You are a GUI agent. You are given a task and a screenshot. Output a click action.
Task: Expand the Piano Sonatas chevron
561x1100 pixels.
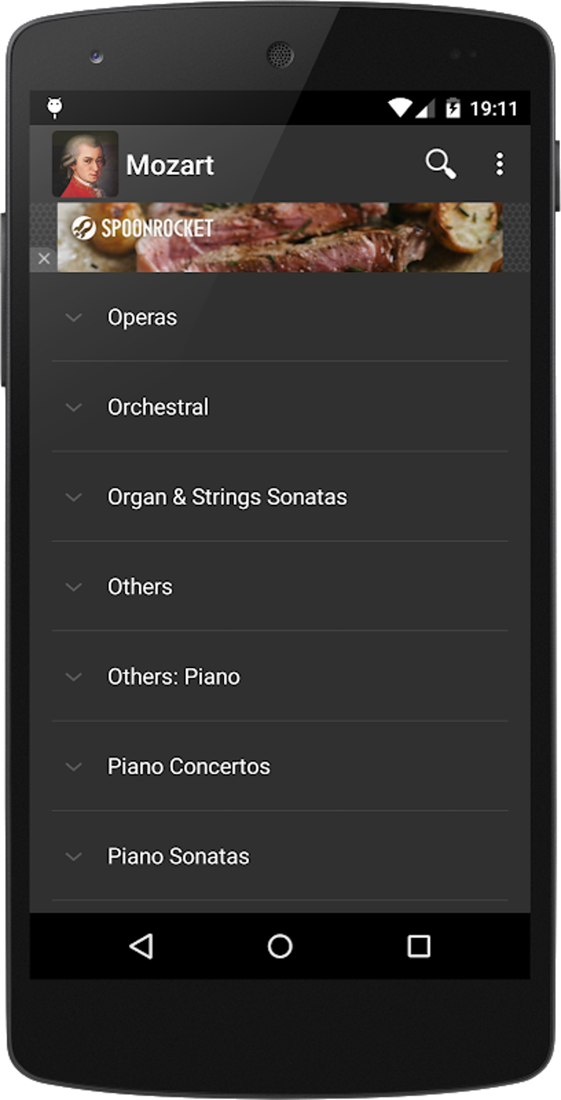pos(74,856)
